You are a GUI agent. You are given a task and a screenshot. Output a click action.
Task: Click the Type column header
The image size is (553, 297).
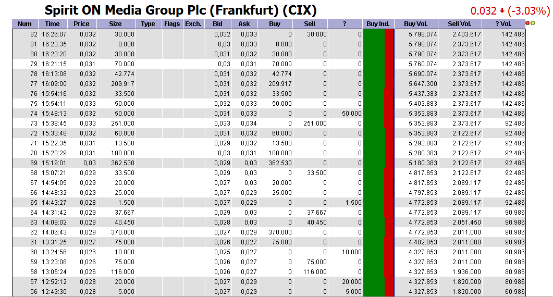(148, 24)
